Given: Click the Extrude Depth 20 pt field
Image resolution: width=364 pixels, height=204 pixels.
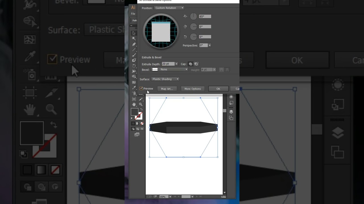Looking at the screenshot, I should coord(168,64).
